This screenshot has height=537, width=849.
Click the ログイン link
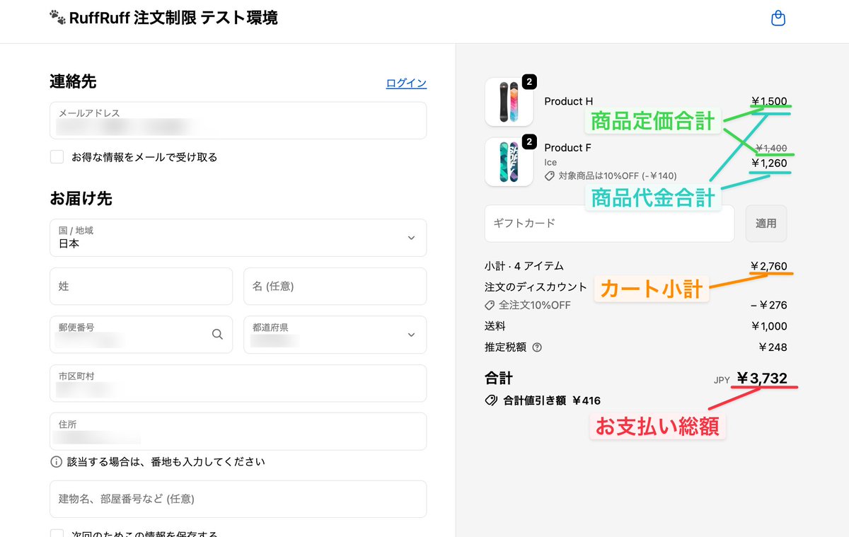405,83
